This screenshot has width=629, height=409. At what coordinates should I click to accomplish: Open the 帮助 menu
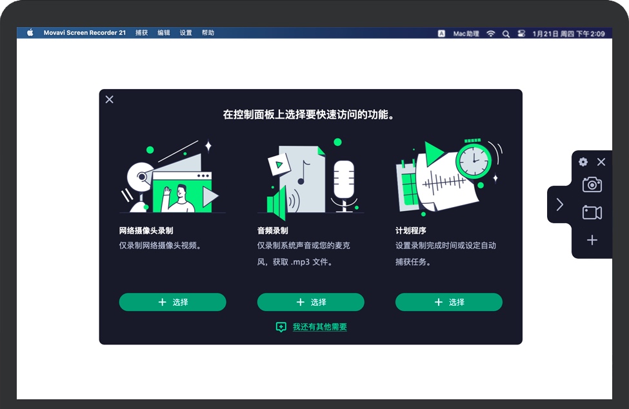coord(208,33)
